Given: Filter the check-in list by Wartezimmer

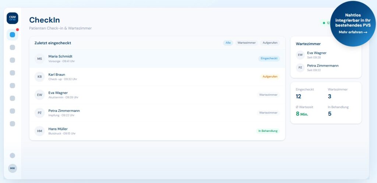Looking at the screenshot, I should (246, 43).
